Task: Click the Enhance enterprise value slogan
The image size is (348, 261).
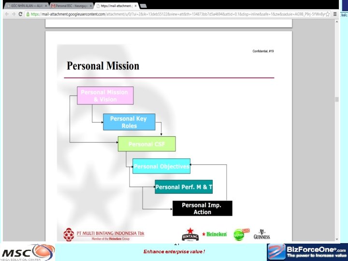Action: (x=174, y=252)
